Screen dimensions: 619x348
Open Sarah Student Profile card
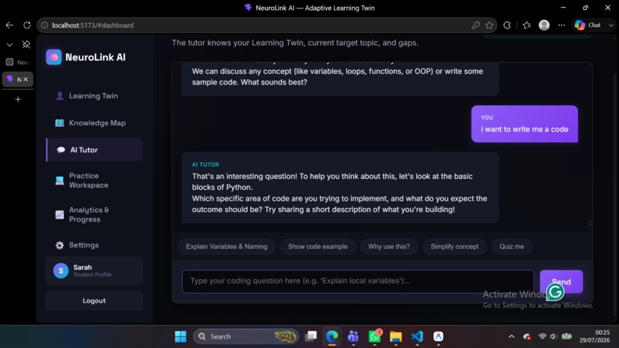pos(94,270)
